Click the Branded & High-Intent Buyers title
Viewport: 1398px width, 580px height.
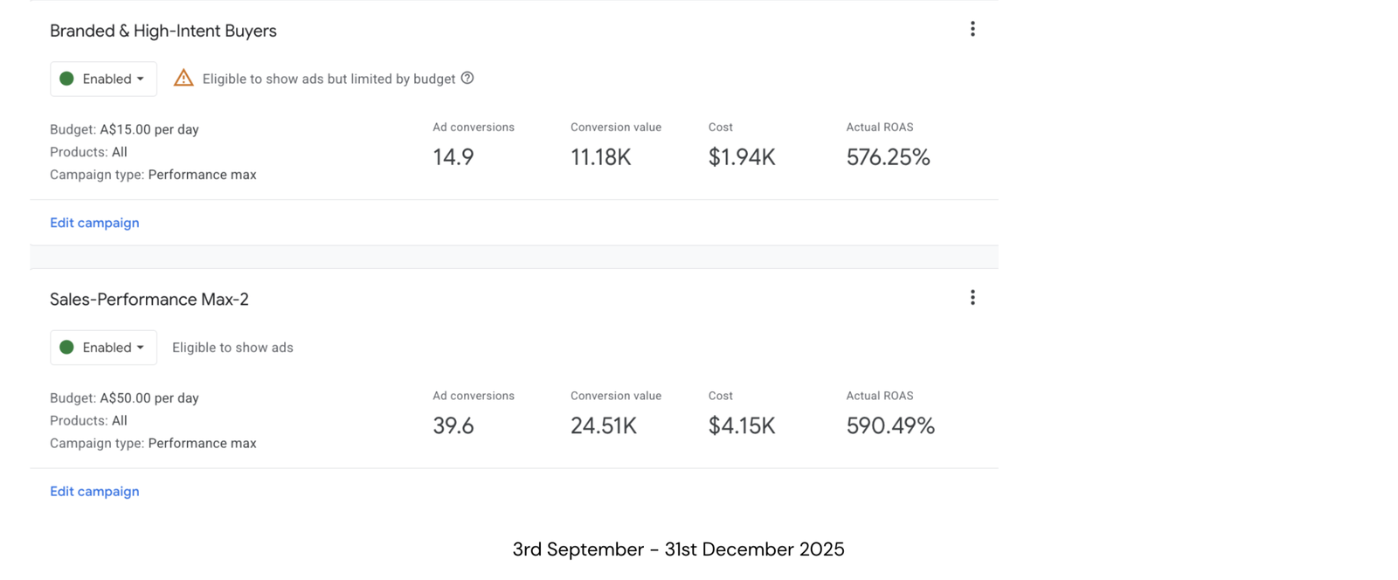[x=163, y=31]
